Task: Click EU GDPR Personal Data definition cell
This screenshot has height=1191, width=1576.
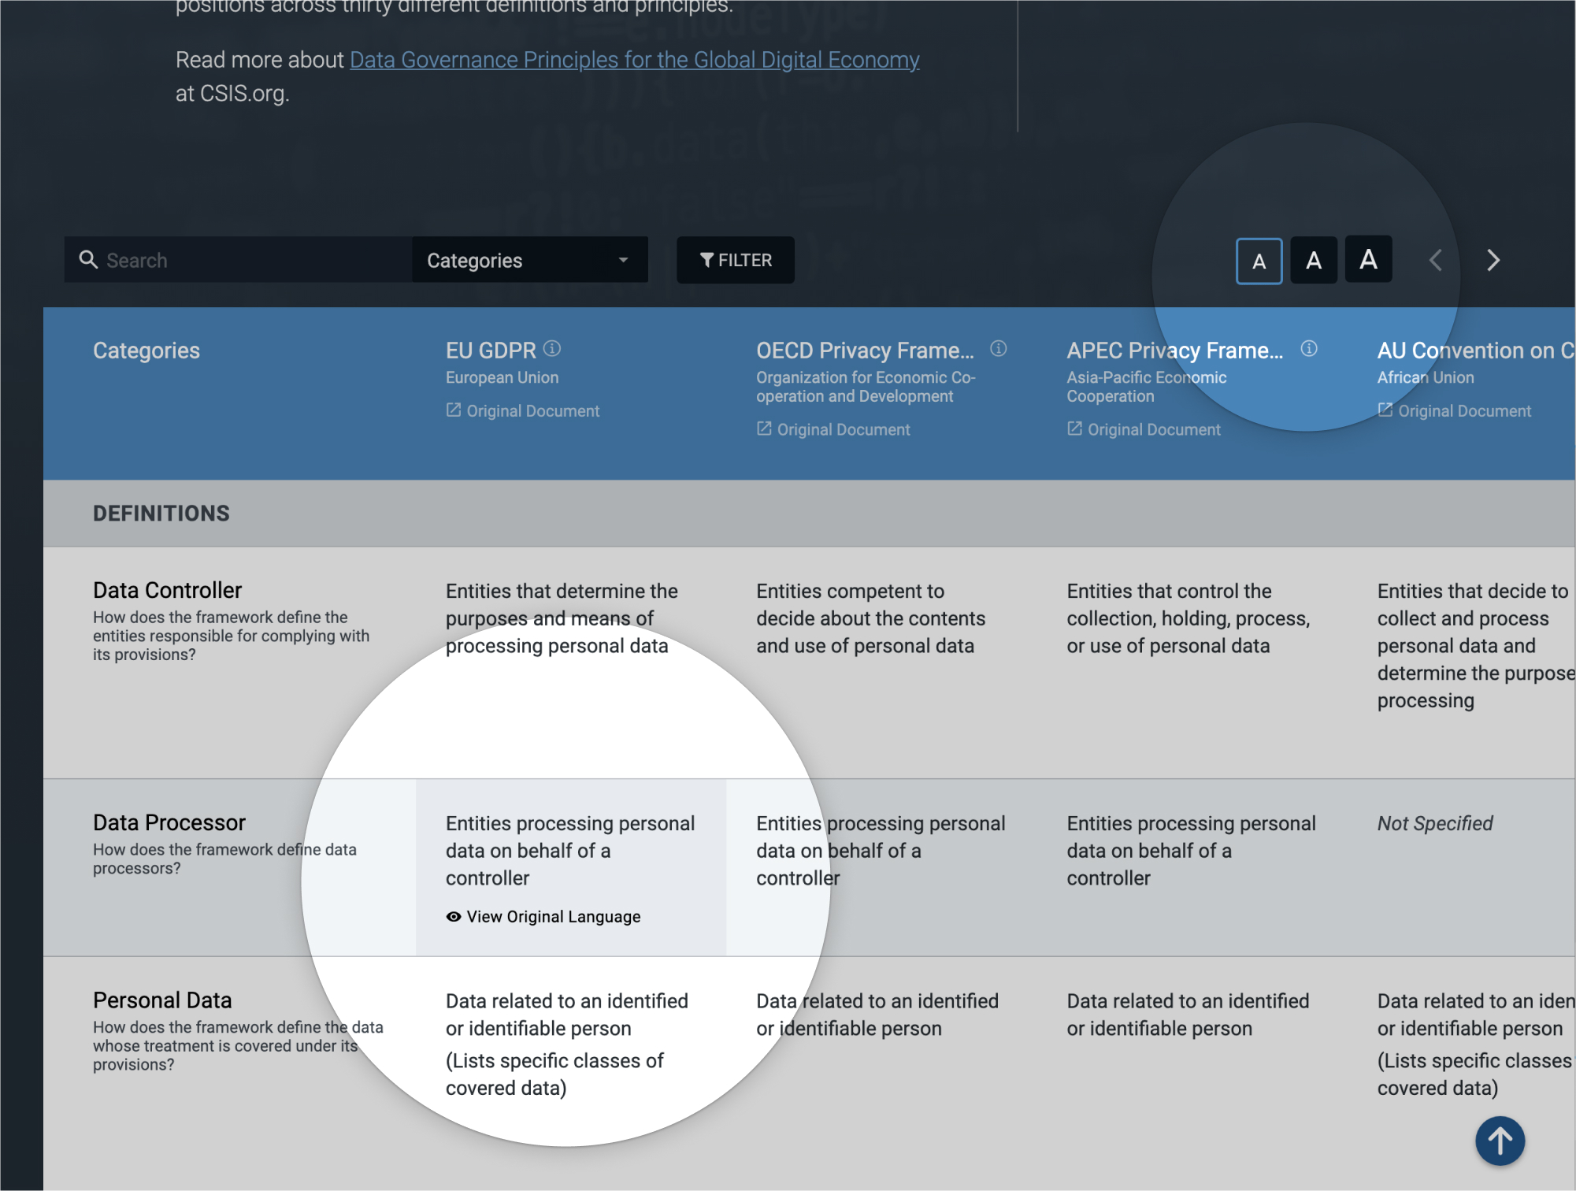Action: (566, 1044)
